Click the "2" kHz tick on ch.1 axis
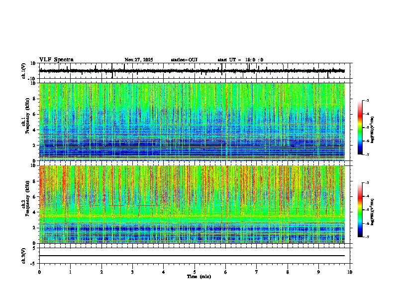This screenshot has height=305, width=394. 34,146
